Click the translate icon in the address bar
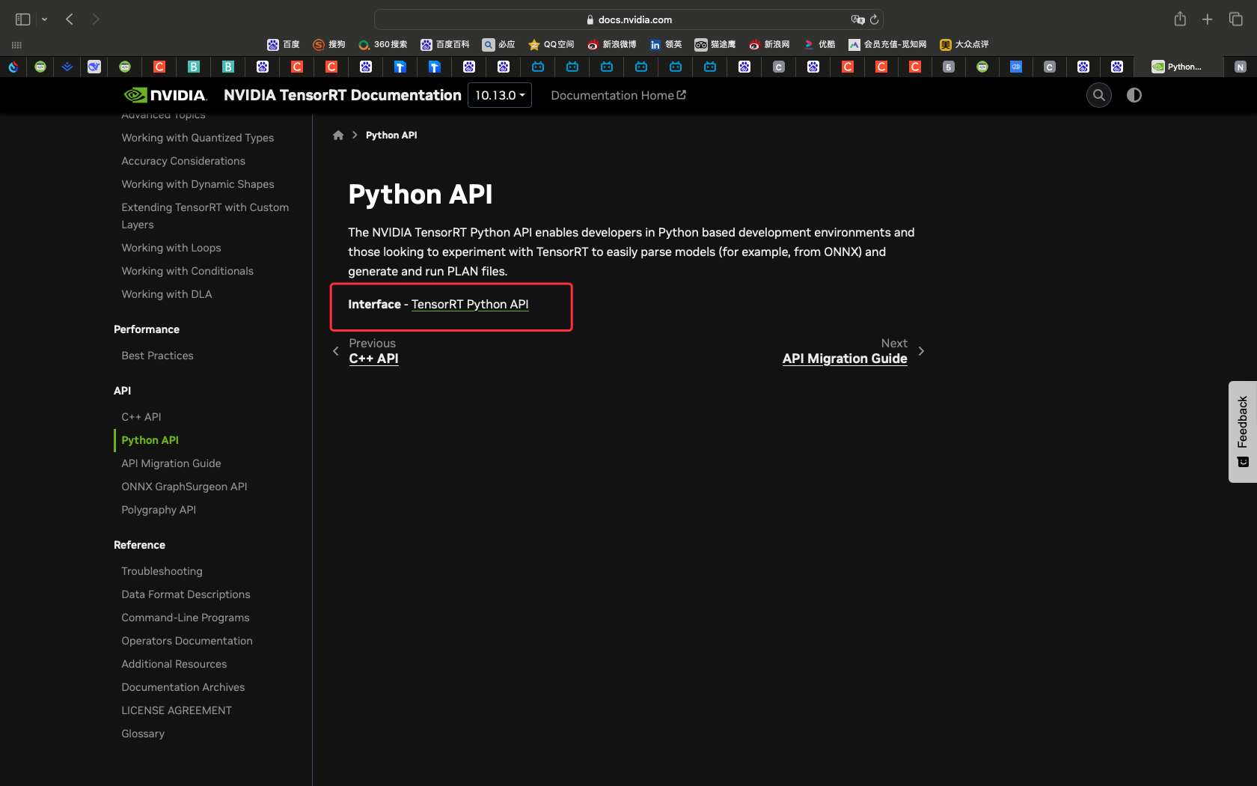Viewport: 1257px width, 786px height. coord(857,19)
